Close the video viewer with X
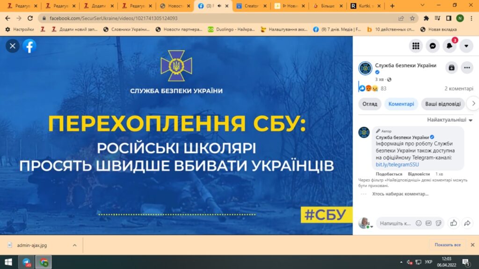This screenshot has height=269, width=479. (x=13, y=46)
